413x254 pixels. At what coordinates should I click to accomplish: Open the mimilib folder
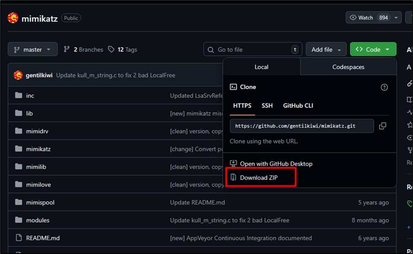pyautogui.click(x=36, y=167)
